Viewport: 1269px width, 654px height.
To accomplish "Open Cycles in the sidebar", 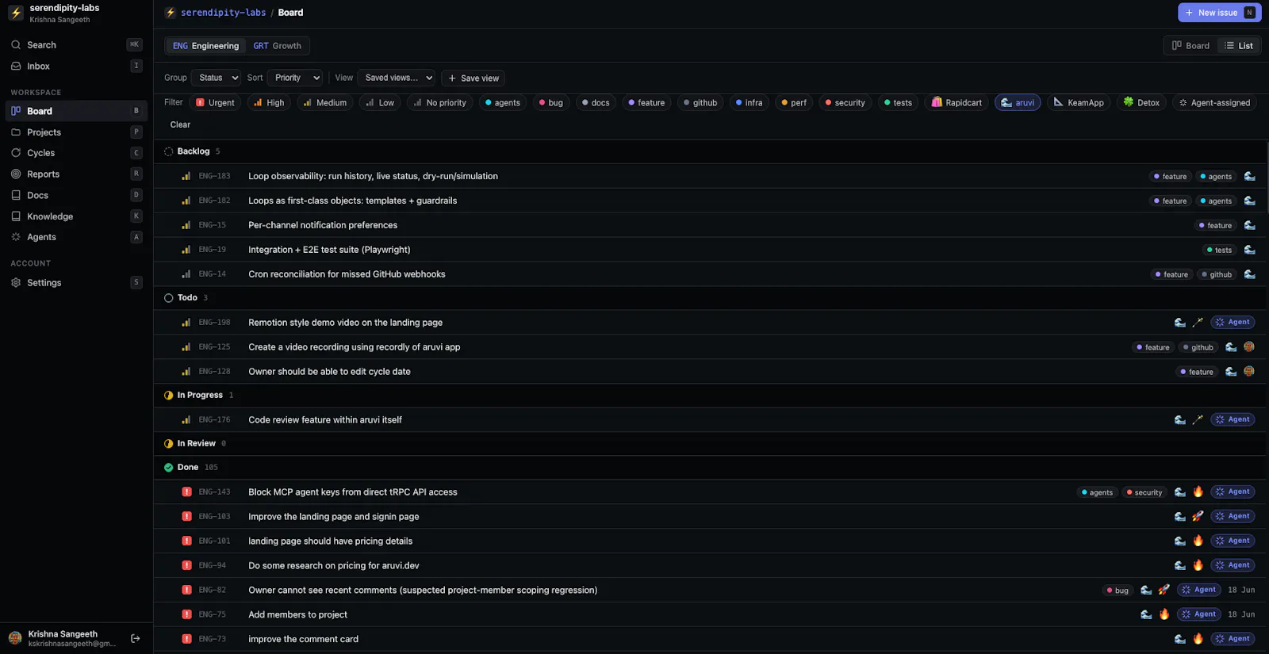I will pos(76,153).
